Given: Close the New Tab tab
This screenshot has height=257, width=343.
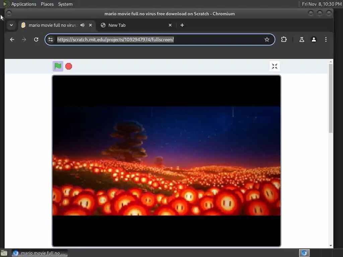Looking at the screenshot, I should [x=170, y=25].
